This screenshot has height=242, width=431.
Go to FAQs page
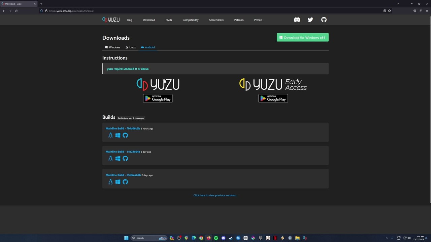[169, 20]
